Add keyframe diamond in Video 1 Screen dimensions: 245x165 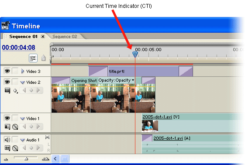[31, 127]
